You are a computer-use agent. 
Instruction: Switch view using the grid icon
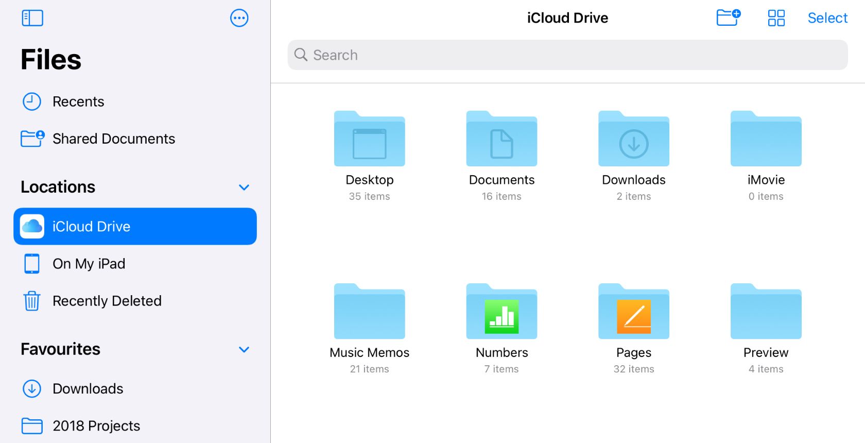pos(776,18)
